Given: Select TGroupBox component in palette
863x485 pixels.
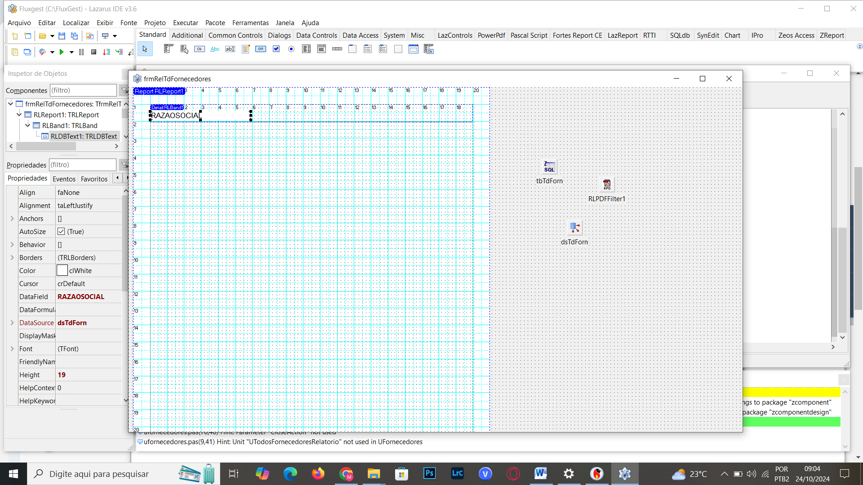Looking at the screenshot, I should click(x=352, y=49).
